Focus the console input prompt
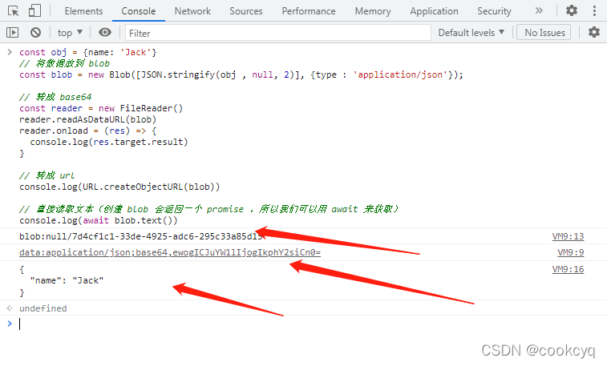 tap(310, 324)
